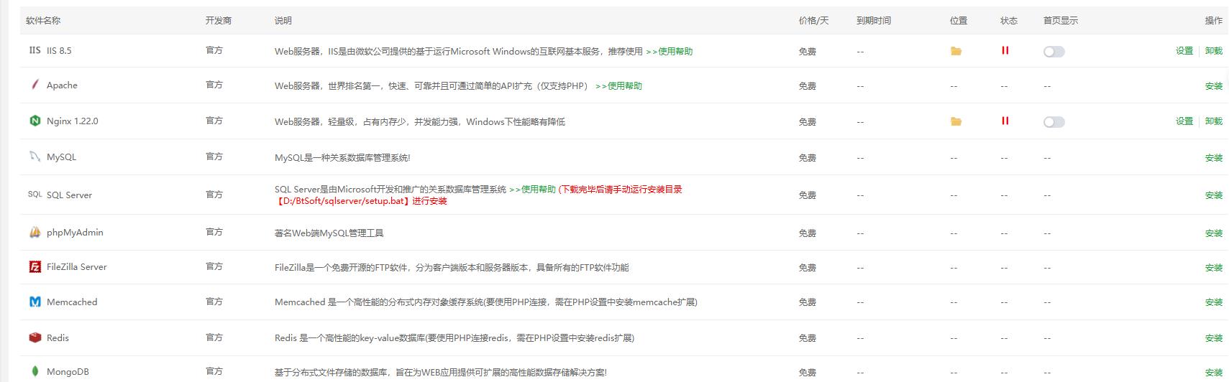Screen dimensions: 1229x382
Task: Click the Memcached blue M icon
Action: tap(35, 302)
